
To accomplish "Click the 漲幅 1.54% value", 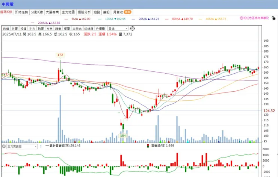I will [x=107, y=34].
